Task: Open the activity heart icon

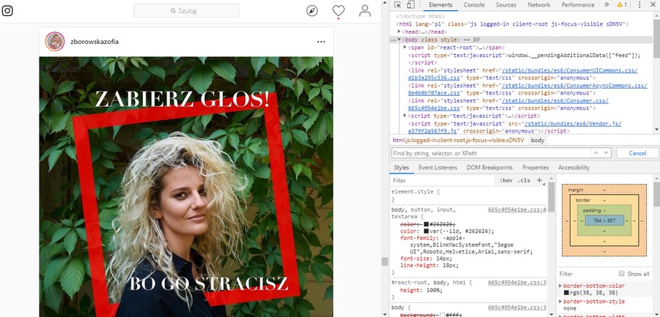Action: coord(338,10)
